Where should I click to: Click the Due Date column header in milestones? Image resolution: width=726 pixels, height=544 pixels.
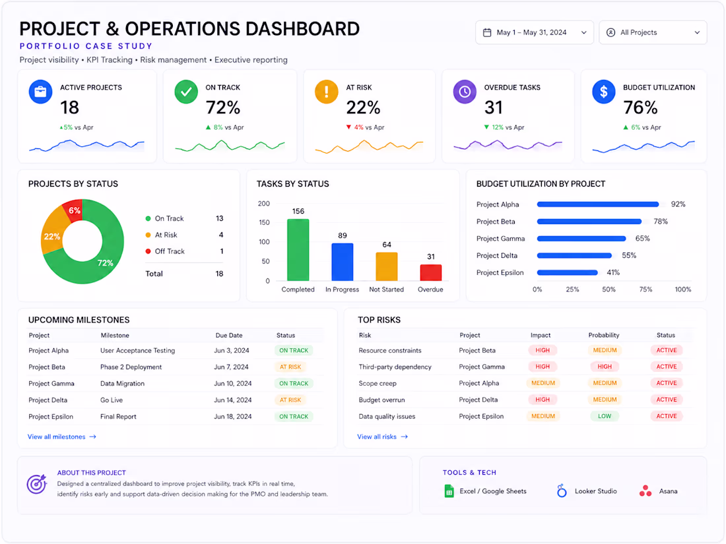pyautogui.click(x=229, y=336)
